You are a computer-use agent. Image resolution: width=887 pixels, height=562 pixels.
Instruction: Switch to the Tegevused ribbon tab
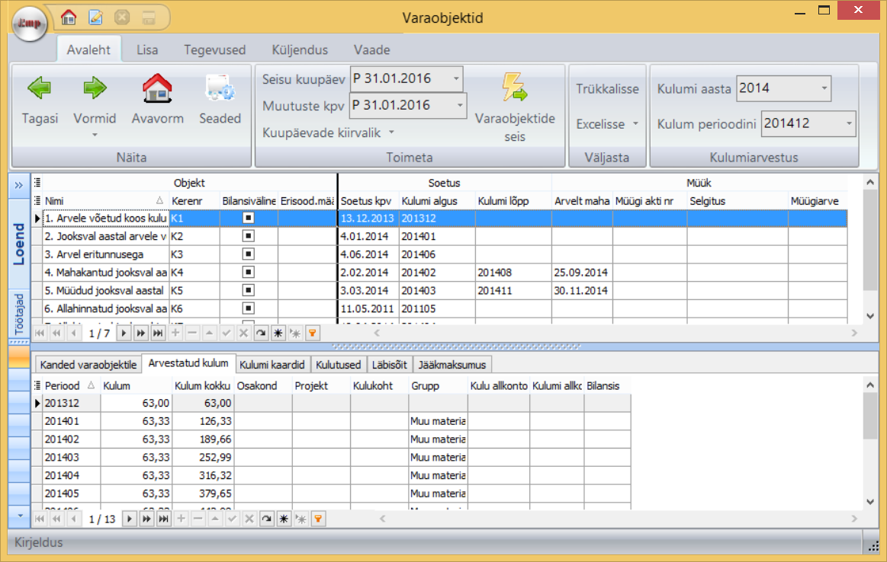click(214, 50)
